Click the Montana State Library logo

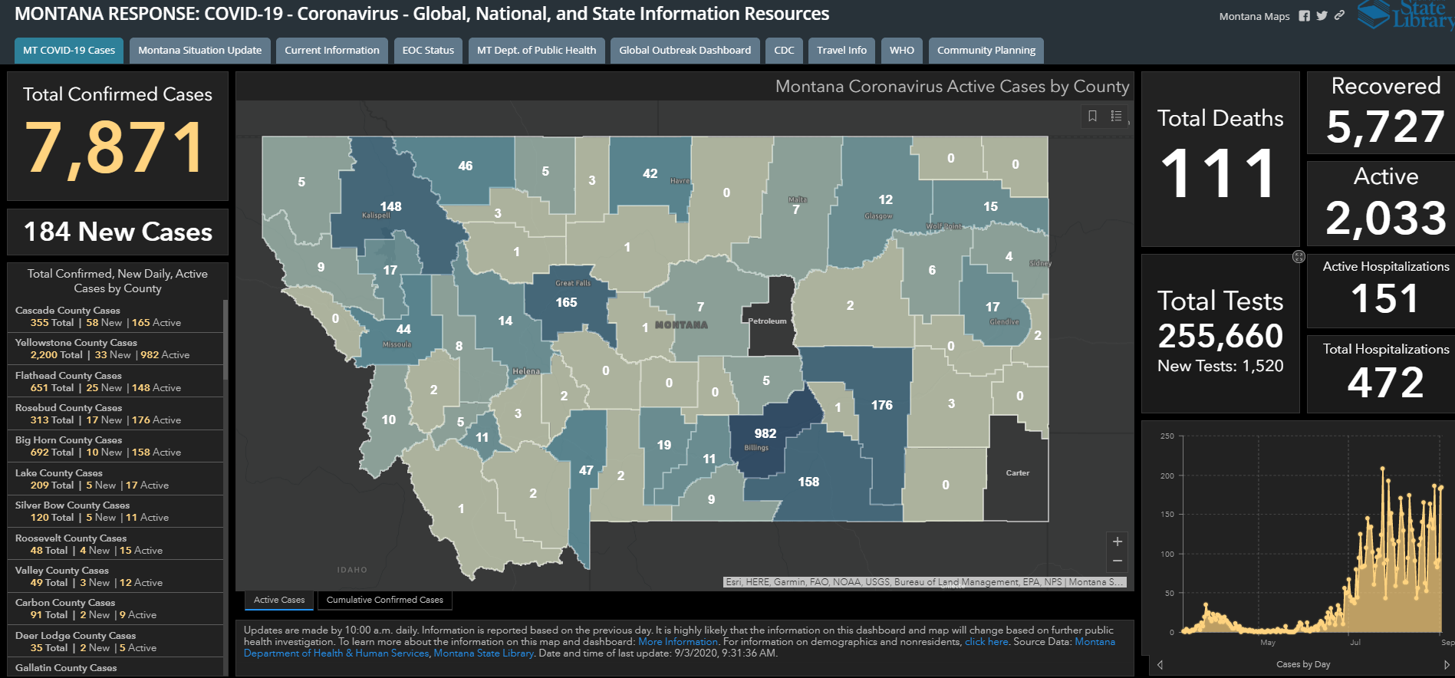click(x=1405, y=14)
